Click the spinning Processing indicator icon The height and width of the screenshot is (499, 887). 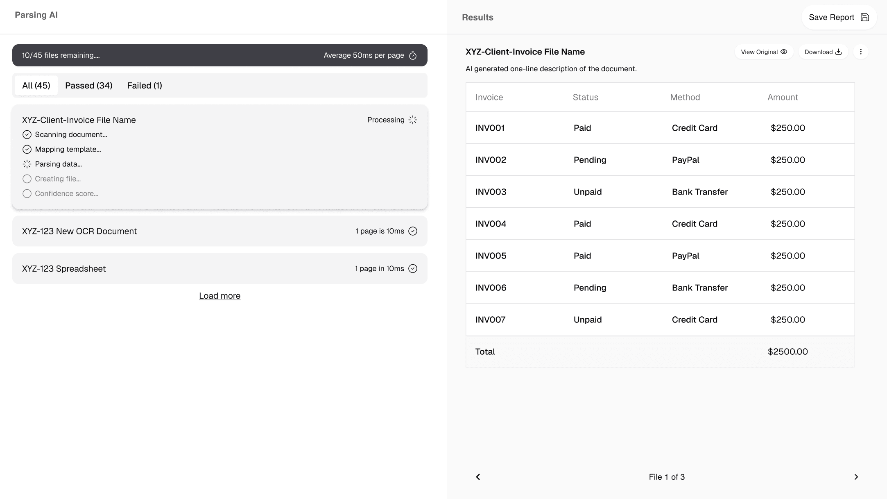coord(413,120)
